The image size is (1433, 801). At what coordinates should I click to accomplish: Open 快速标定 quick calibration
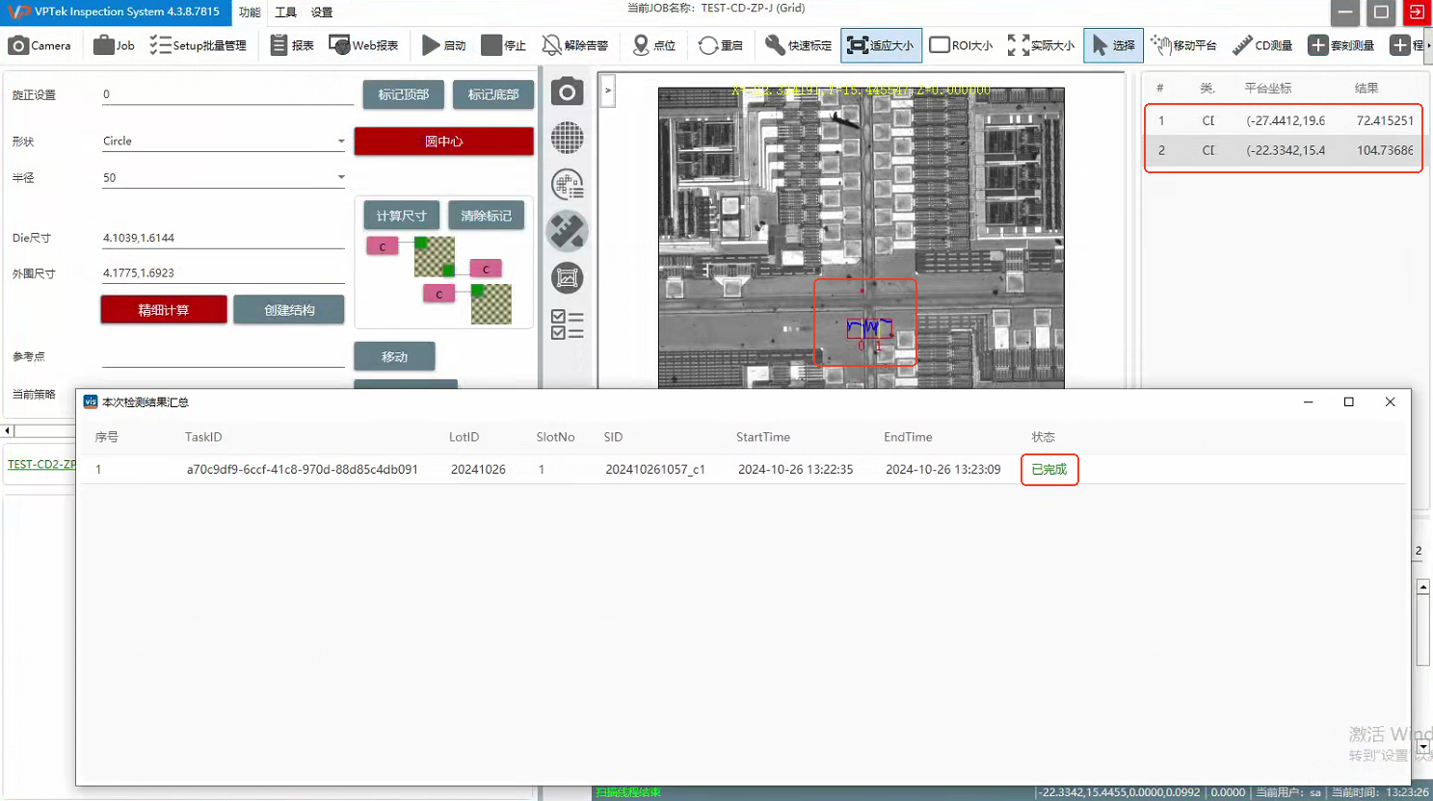[x=798, y=45]
